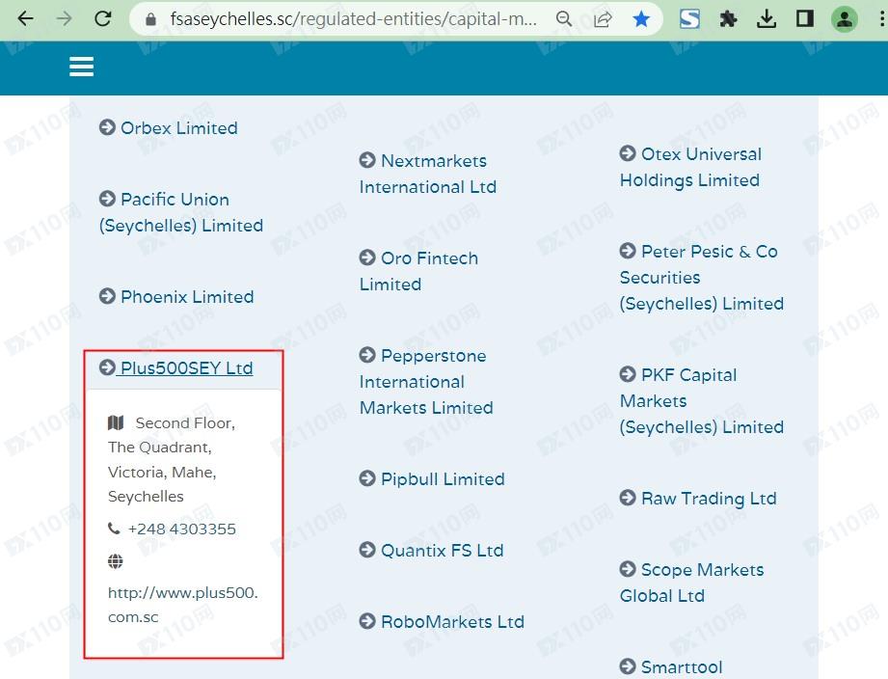Click the arrow icon beside Raw Trading Ltd

coord(628,498)
